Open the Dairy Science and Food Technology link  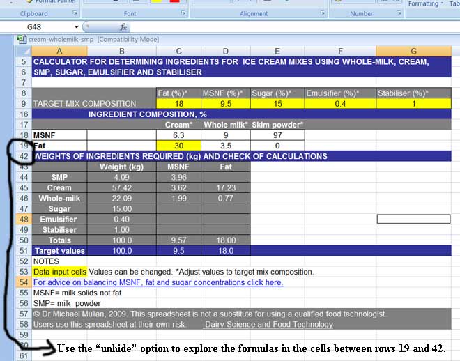coord(269,324)
